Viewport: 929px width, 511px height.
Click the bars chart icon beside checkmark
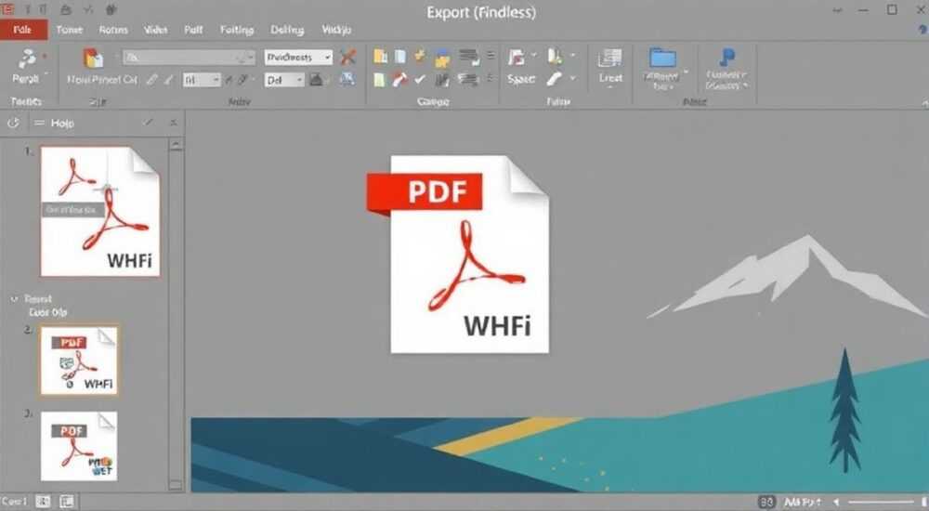(x=442, y=79)
